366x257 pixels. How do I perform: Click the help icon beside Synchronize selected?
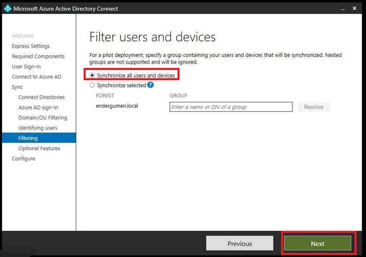click(x=151, y=85)
